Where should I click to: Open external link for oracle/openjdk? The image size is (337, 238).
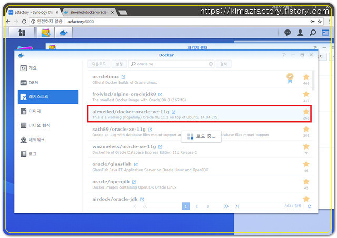coord(134,182)
